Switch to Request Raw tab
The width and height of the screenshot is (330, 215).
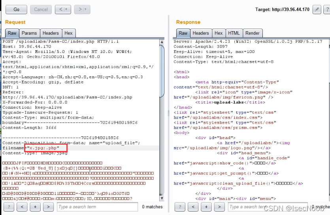(12, 33)
